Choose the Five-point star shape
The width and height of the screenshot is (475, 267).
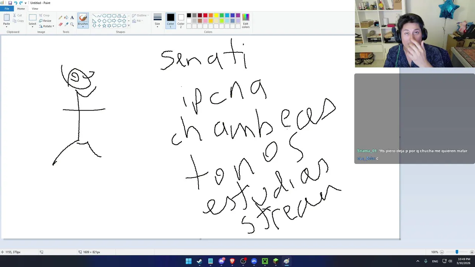coord(104,26)
